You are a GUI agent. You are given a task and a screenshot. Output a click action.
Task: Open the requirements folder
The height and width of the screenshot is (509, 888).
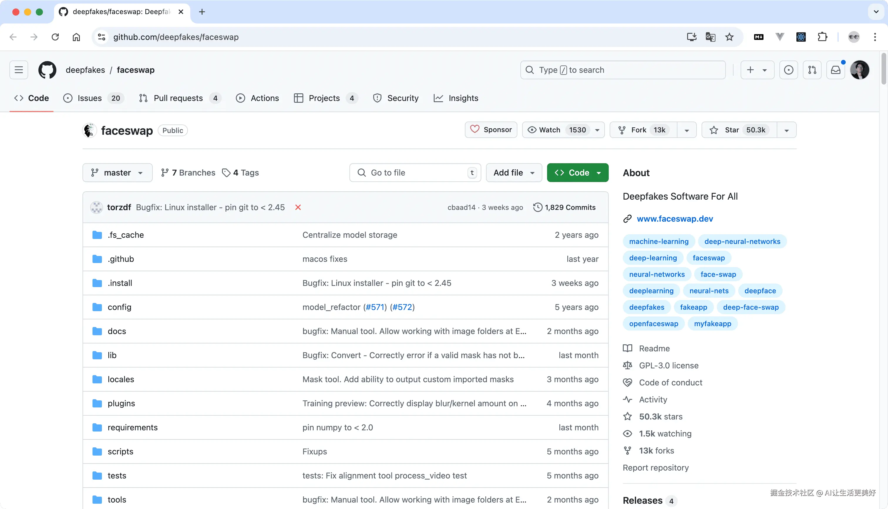click(x=132, y=428)
